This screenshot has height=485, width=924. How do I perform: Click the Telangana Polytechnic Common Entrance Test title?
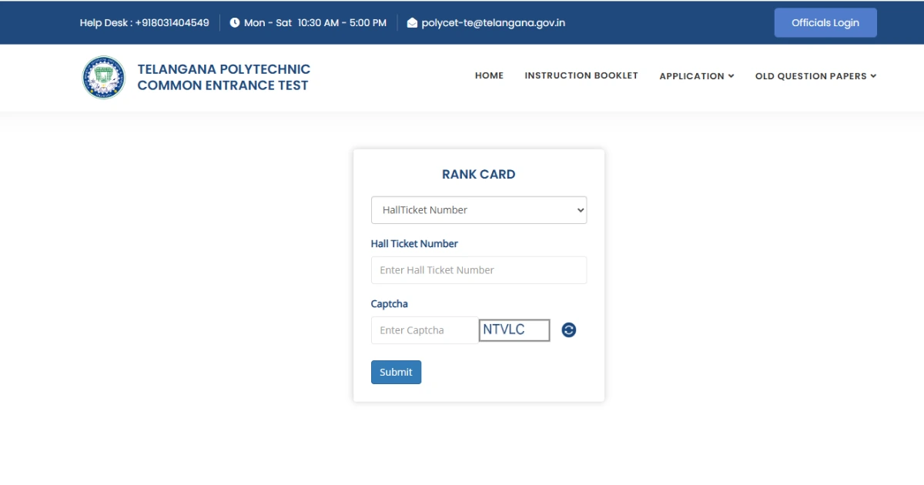224,78
